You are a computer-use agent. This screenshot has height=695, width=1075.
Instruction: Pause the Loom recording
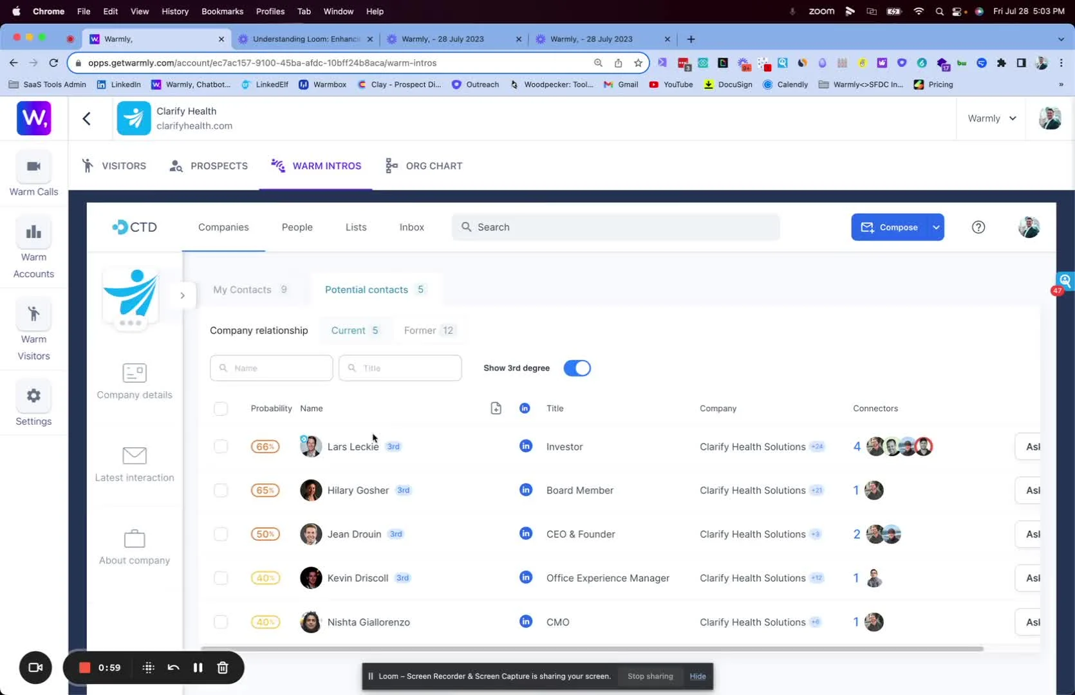[x=198, y=667]
